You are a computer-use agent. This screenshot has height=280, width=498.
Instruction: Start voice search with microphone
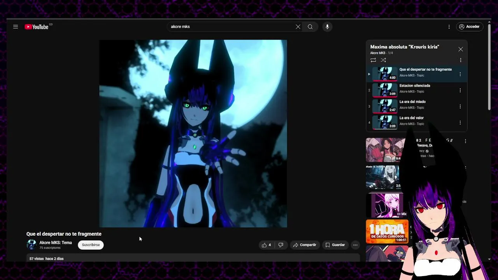[x=327, y=27]
